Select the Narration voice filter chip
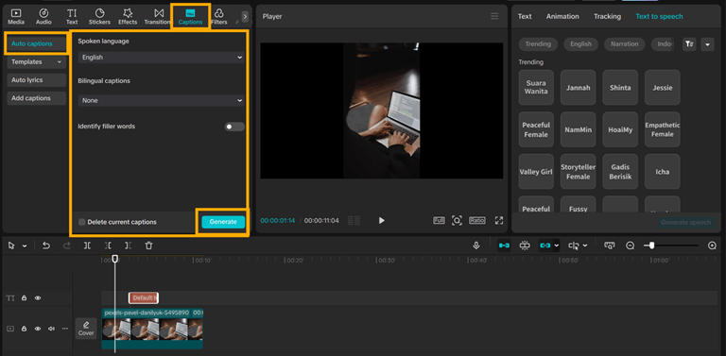The image size is (726, 356). coord(624,44)
